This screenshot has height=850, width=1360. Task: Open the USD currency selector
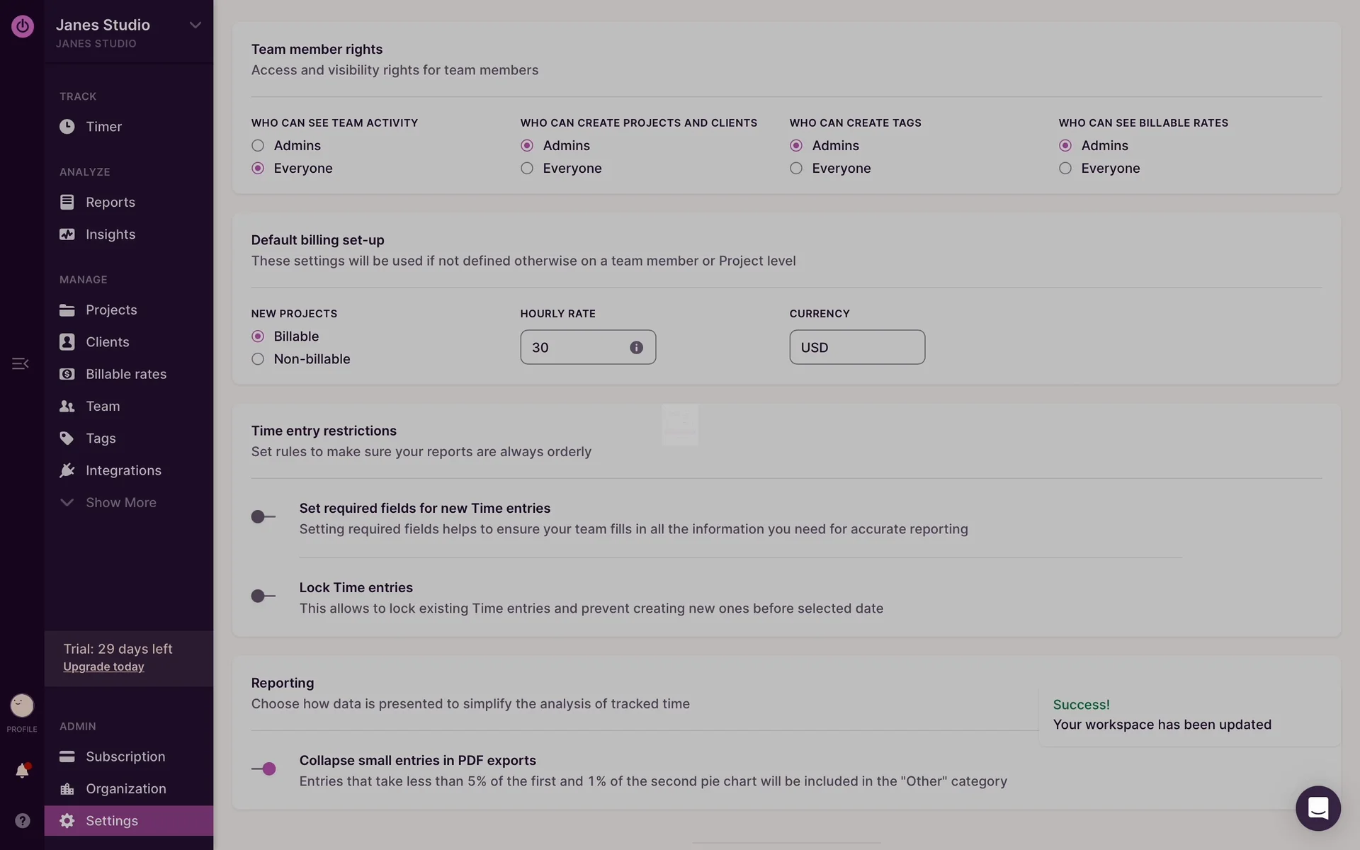[x=856, y=348]
